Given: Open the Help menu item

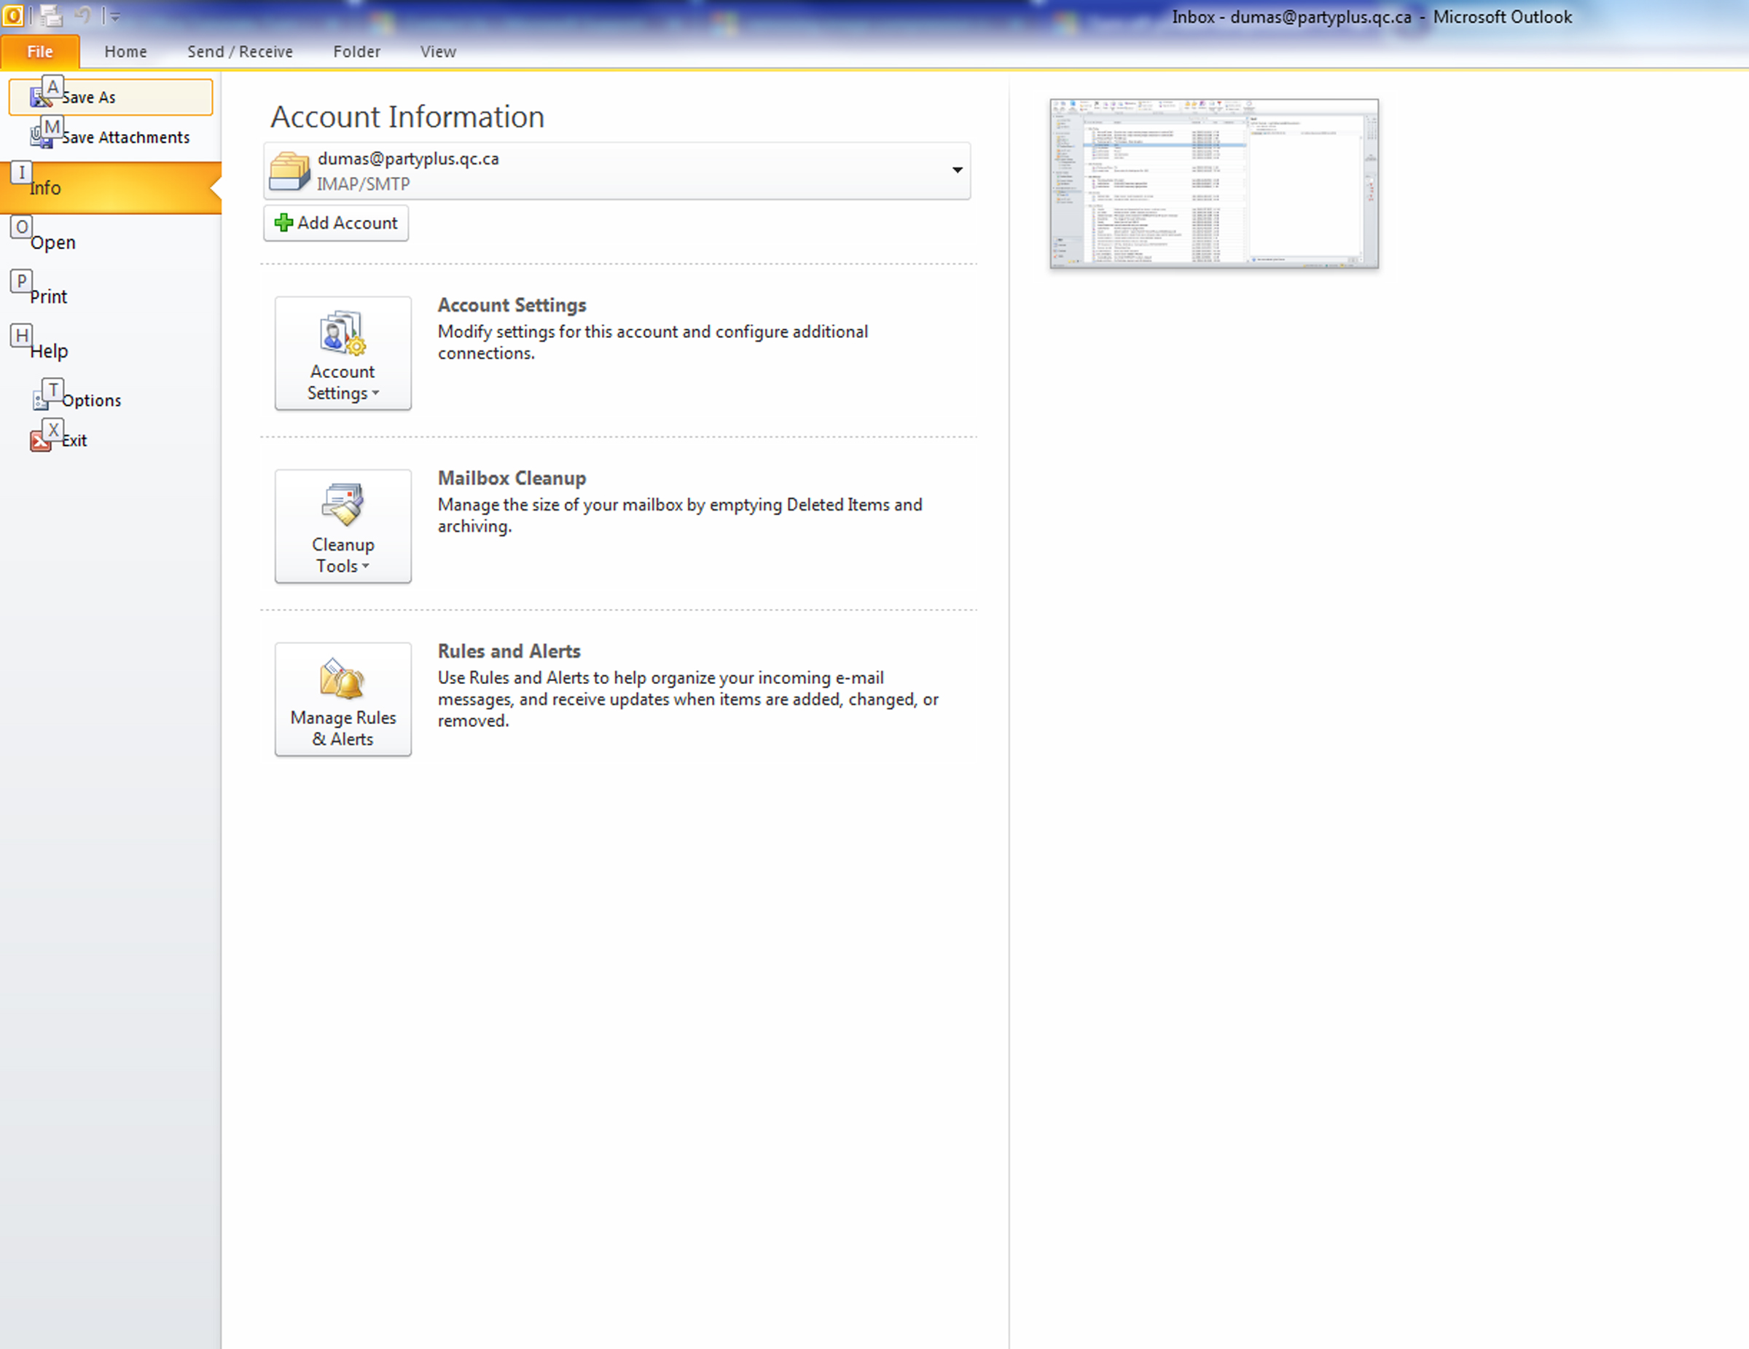Looking at the screenshot, I should (x=51, y=350).
